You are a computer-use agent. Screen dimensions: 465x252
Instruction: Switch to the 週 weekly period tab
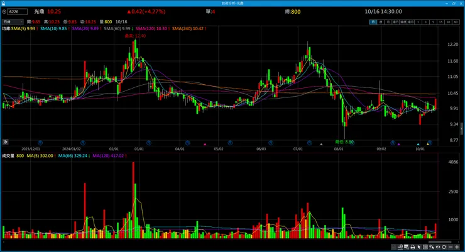click(381, 22)
